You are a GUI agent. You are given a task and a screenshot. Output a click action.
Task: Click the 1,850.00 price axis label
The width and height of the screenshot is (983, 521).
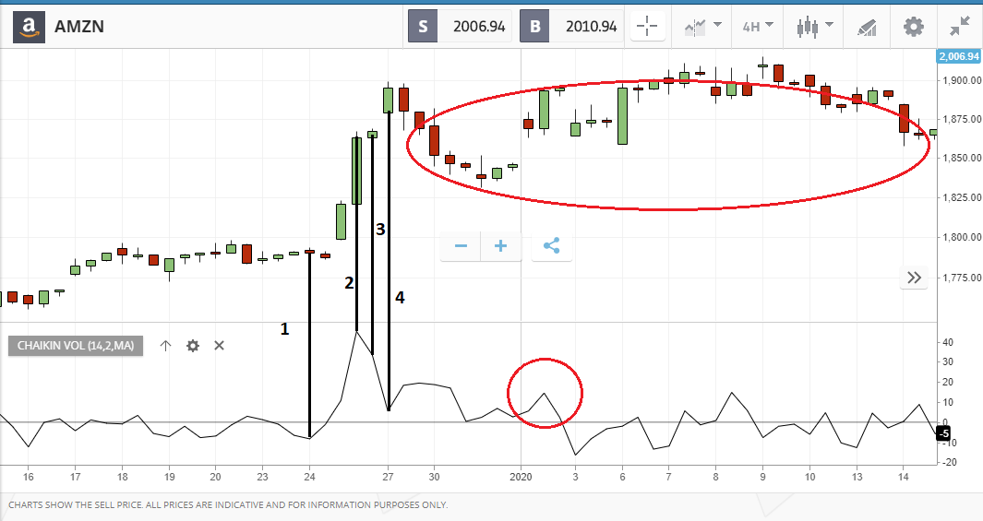tap(963, 159)
